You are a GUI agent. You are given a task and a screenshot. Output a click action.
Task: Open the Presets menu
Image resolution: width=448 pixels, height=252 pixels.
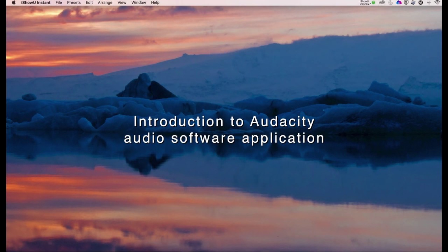[74, 2]
